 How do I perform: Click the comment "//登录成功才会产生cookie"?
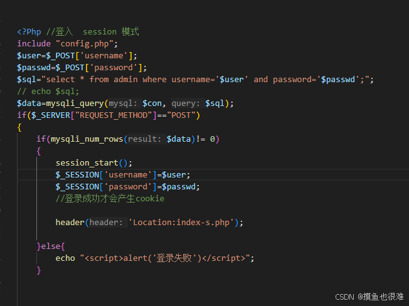point(110,199)
